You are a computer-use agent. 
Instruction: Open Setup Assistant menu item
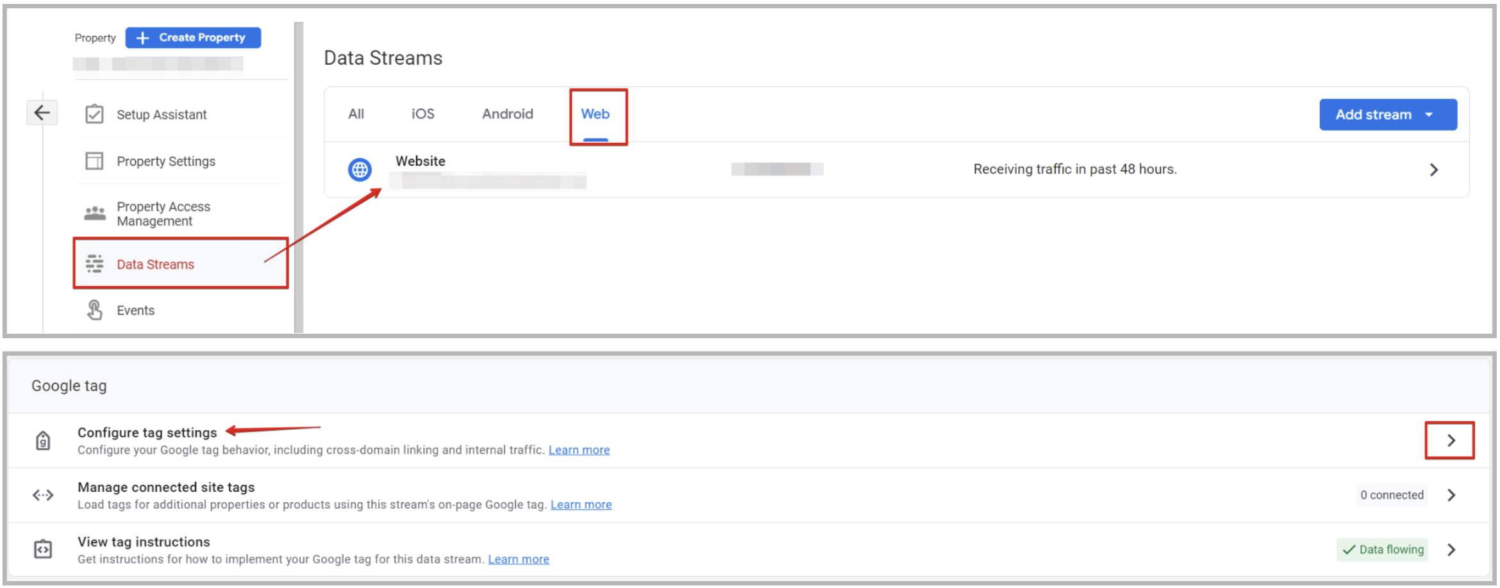pos(162,115)
